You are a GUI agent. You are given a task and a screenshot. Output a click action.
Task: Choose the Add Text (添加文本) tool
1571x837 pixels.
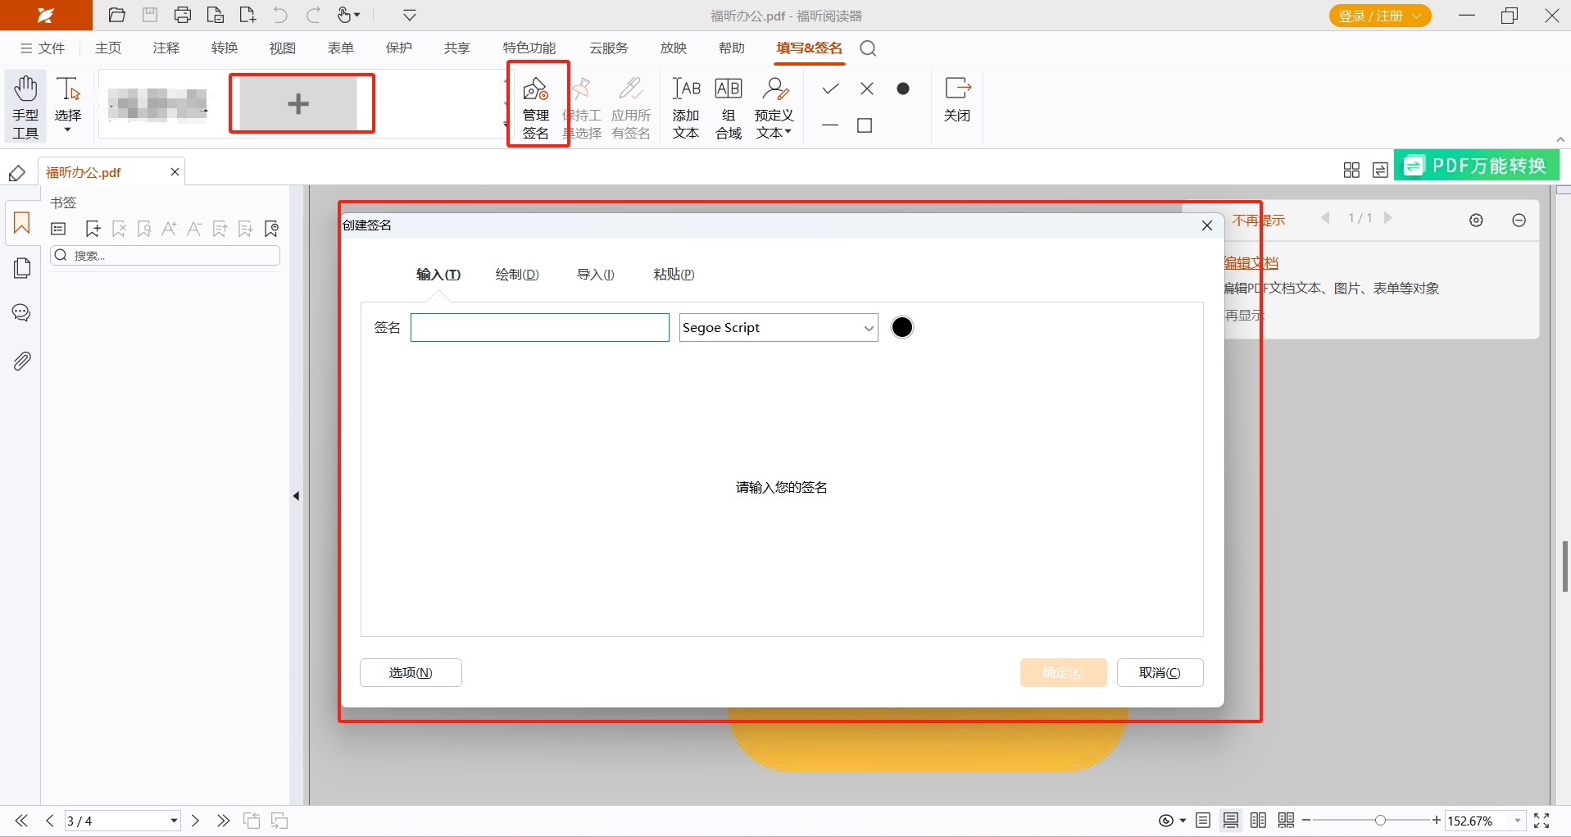click(686, 107)
